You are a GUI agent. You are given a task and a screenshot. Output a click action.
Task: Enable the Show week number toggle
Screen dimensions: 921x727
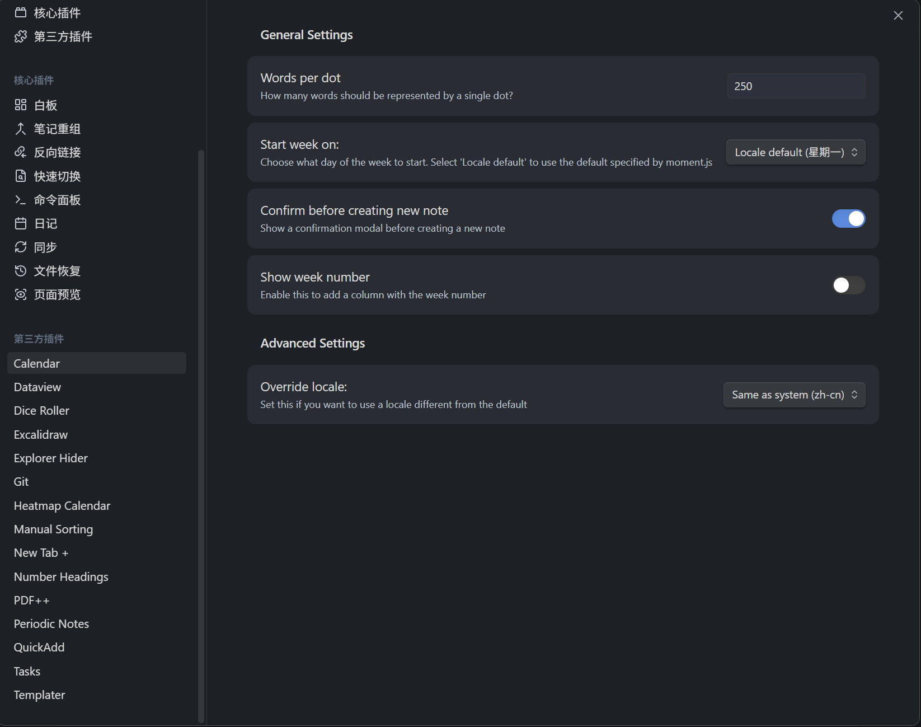[848, 285]
